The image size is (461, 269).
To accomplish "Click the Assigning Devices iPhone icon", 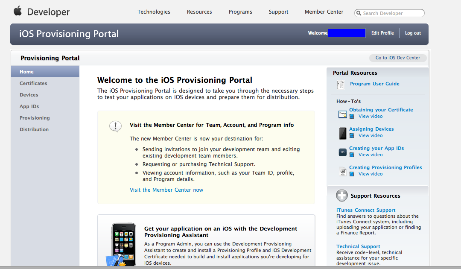I will (342, 133).
